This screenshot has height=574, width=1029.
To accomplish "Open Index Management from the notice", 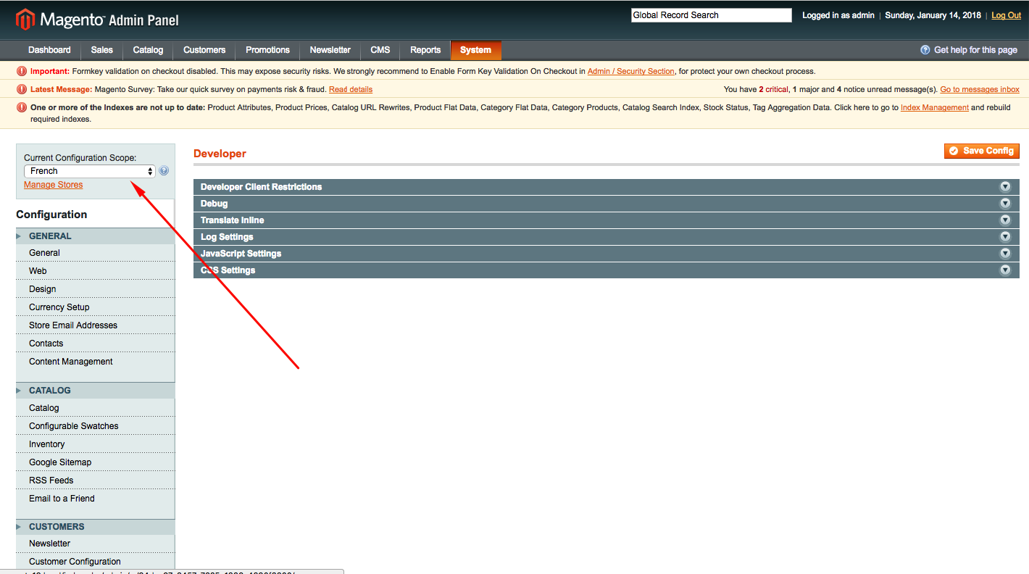I will [x=934, y=107].
